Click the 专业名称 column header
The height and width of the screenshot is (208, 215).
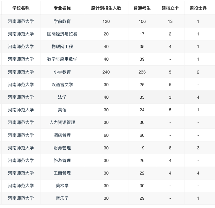point(62,8)
